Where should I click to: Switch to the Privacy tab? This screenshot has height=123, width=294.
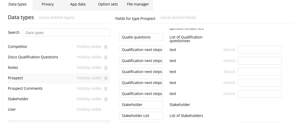click(x=48, y=4)
